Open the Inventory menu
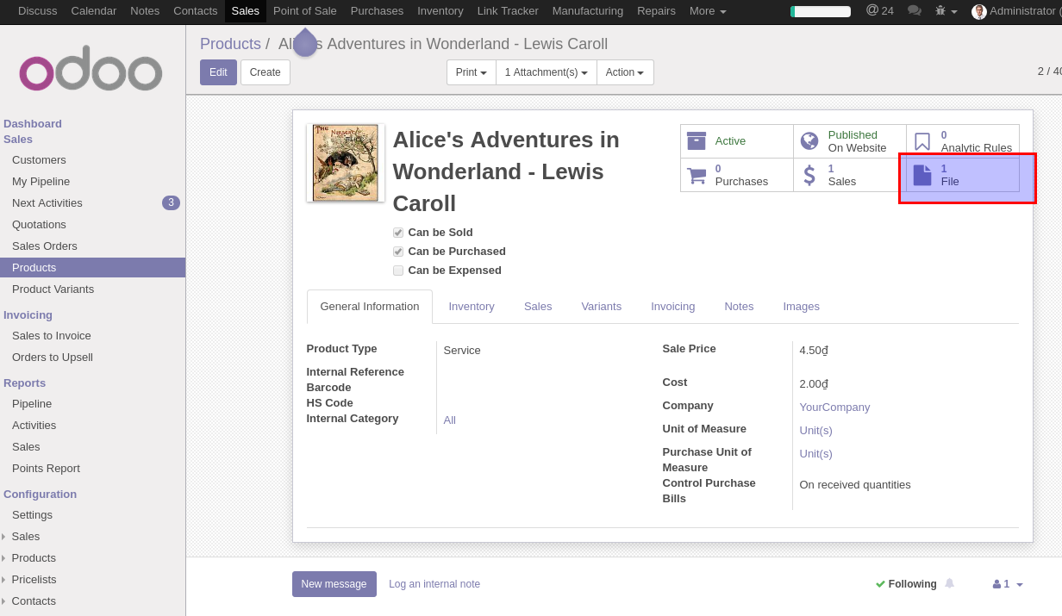 [x=440, y=11]
